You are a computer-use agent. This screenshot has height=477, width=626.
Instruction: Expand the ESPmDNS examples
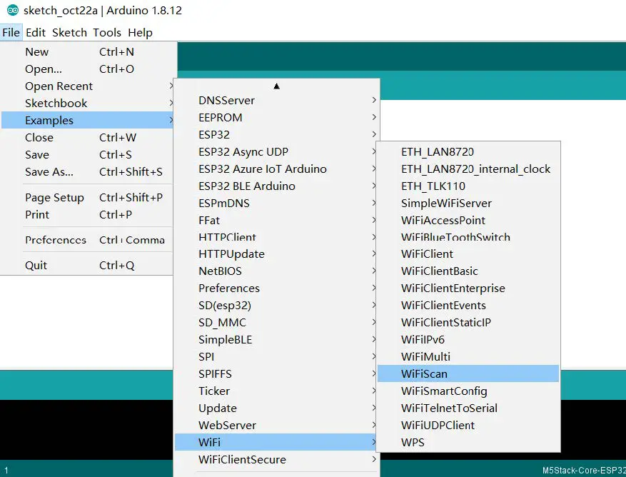point(277,204)
